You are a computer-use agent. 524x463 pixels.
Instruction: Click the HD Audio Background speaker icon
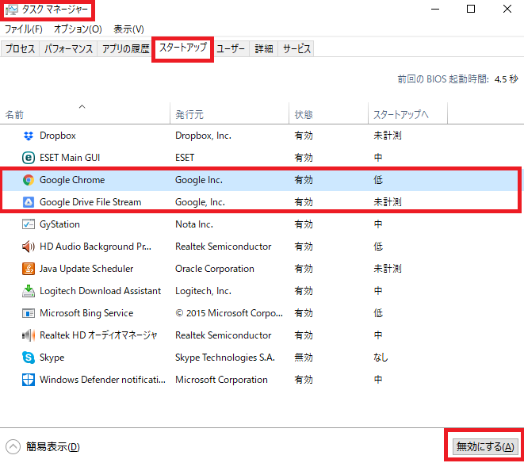pyautogui.click(x=29, y=247)
